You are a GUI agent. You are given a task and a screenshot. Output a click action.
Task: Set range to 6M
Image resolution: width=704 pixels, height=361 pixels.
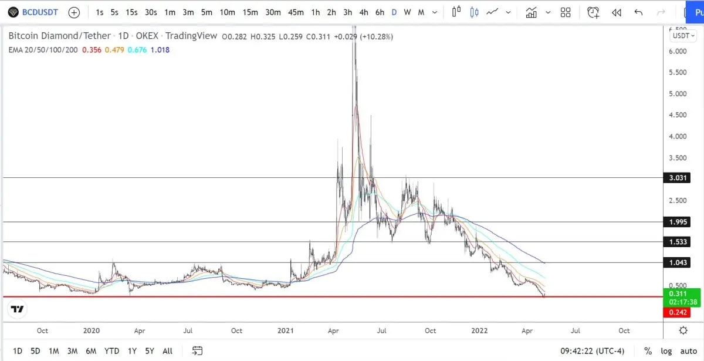pos(91,351)
